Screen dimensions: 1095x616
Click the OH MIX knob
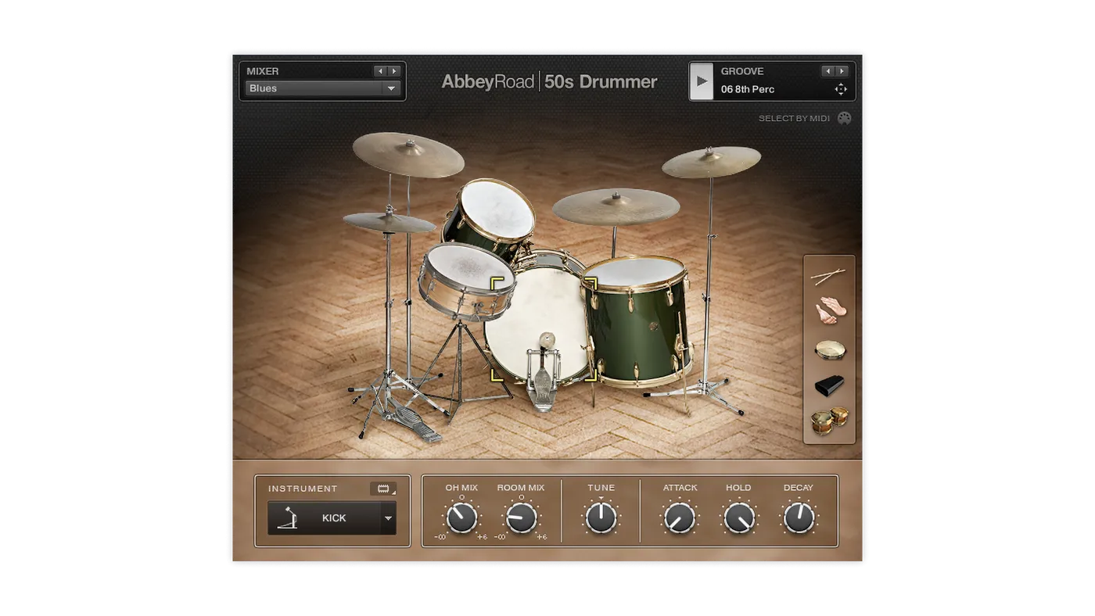[x=461, y=518]
